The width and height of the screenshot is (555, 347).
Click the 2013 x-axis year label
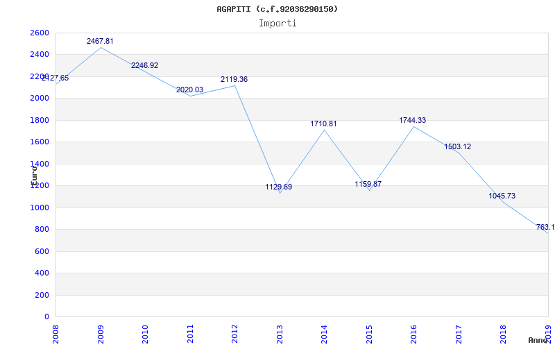point(280,335)
